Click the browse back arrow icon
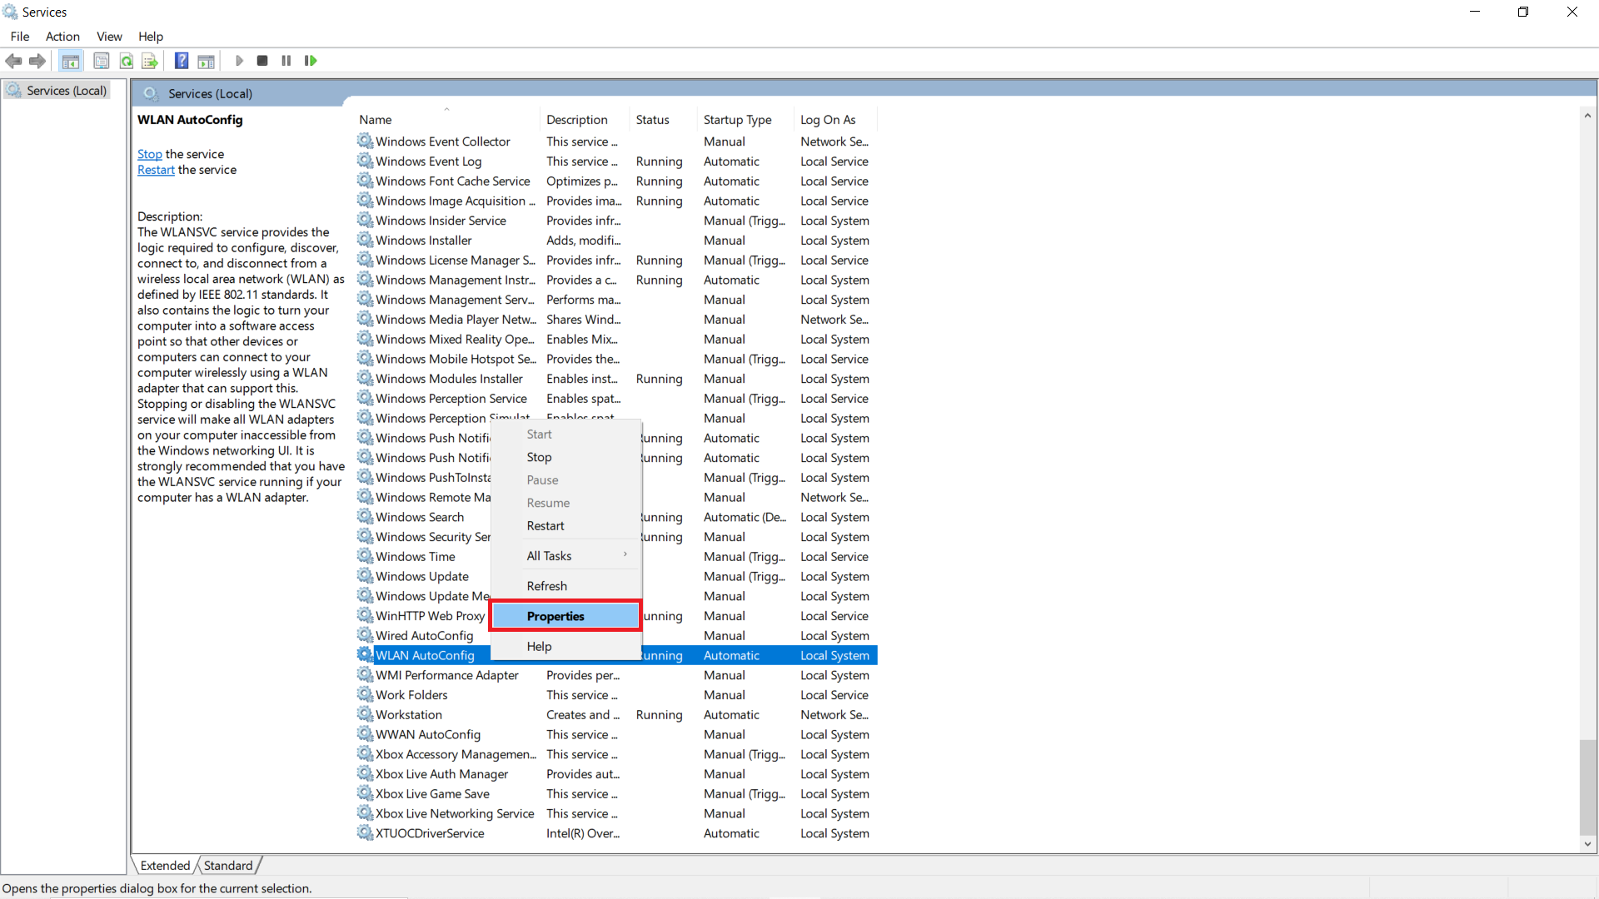This screenshot has width=1599, height=899. coord(14,61)
